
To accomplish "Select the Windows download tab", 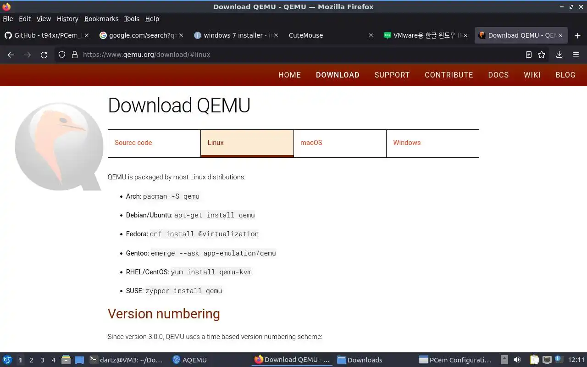I will [x=432, y=143].
